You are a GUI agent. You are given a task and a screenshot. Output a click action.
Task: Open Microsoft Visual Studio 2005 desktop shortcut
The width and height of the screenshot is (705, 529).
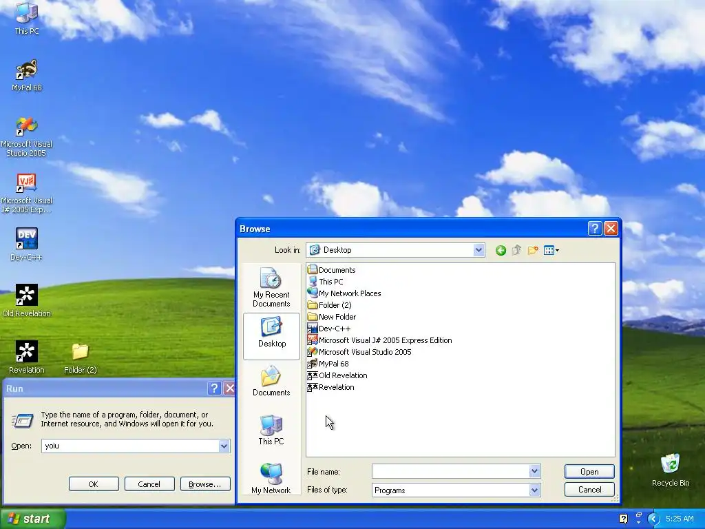point(27,136)
